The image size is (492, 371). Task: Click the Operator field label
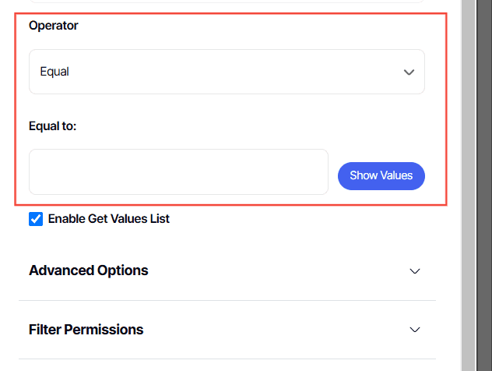click(x=54, y=26)
